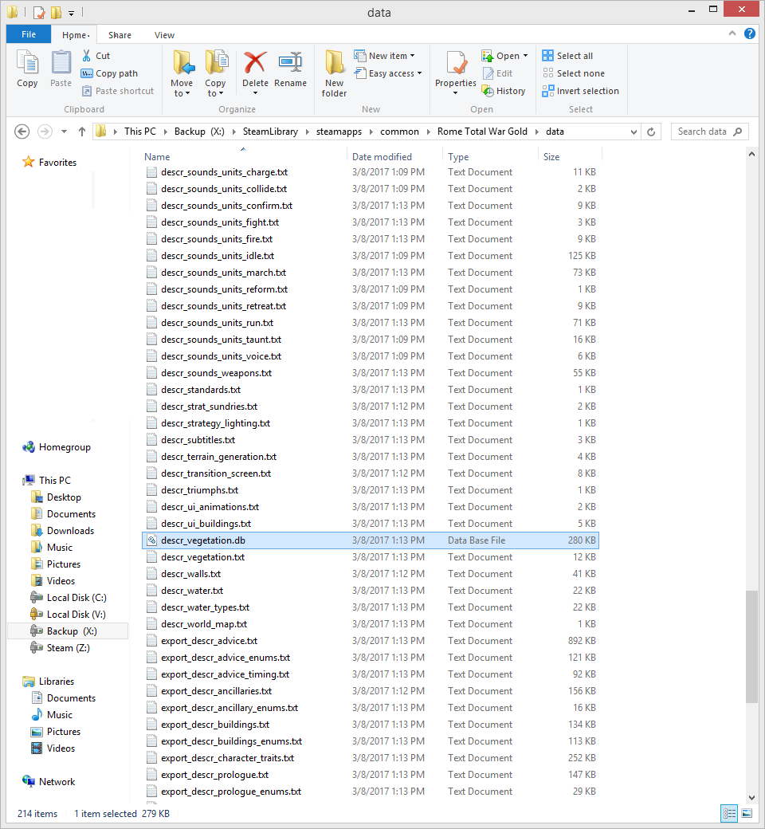Expand the chevron after common in address bar
The image size is (765, 829).
(428, 132)
